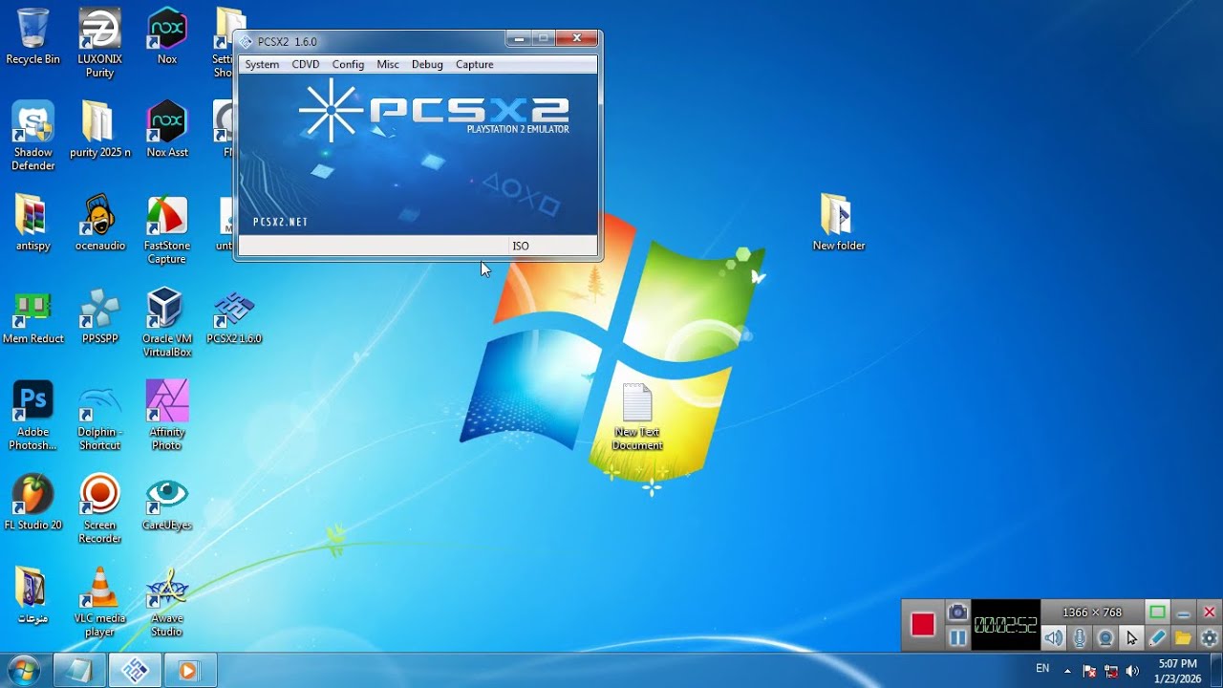The height and width of the screenshot is (688, 1223).
Task: Toggle system audio recording speaker icon
Action: point(1053,638)
